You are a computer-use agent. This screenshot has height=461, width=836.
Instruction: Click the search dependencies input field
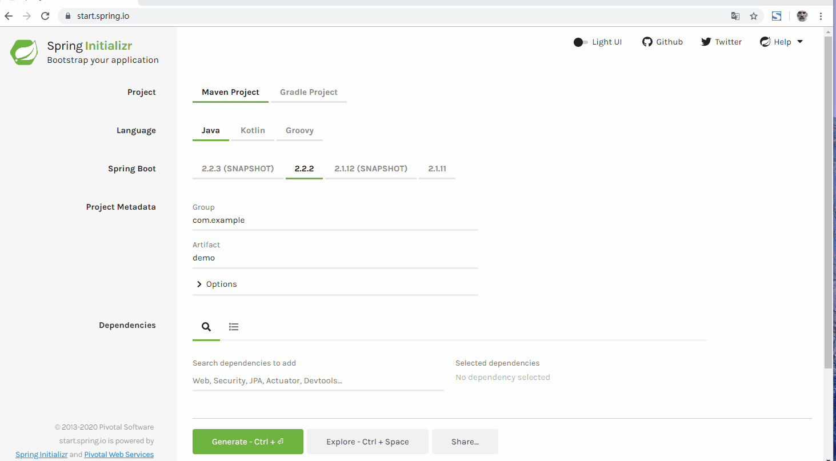[x=318, y=381]
